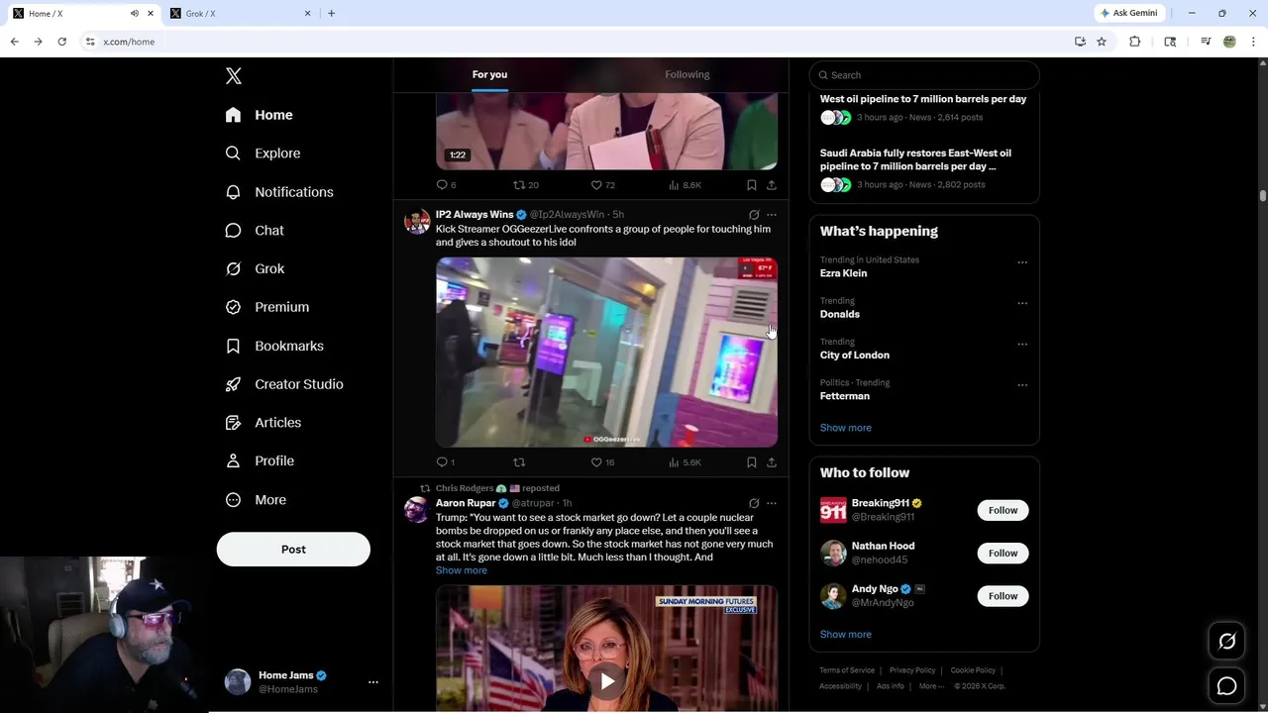
Task: Play the Sunday Morning Futures video
Action: tap(606, 680)
